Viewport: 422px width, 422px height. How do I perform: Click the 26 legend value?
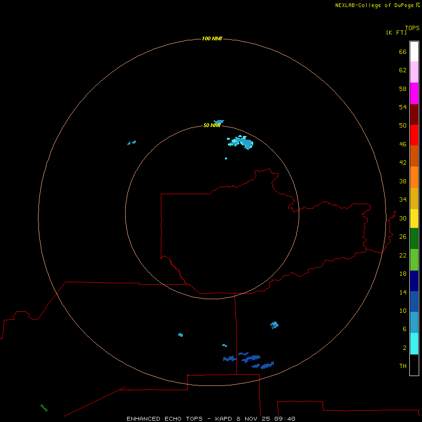pos(403,237)
